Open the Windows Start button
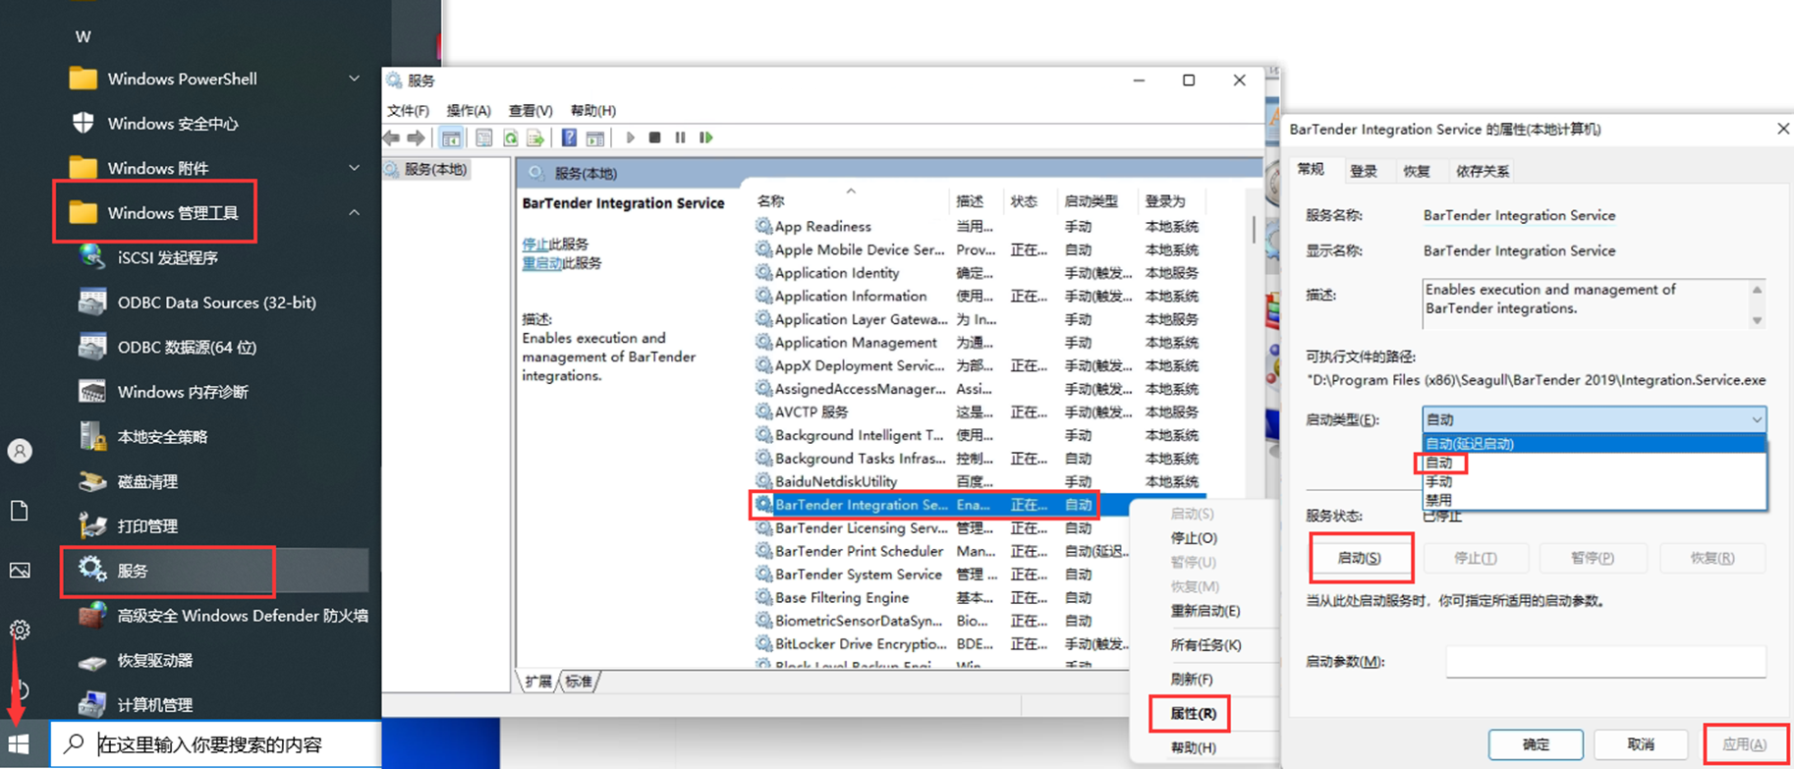Screen dimensions: 1794x769 pos(19,744)
